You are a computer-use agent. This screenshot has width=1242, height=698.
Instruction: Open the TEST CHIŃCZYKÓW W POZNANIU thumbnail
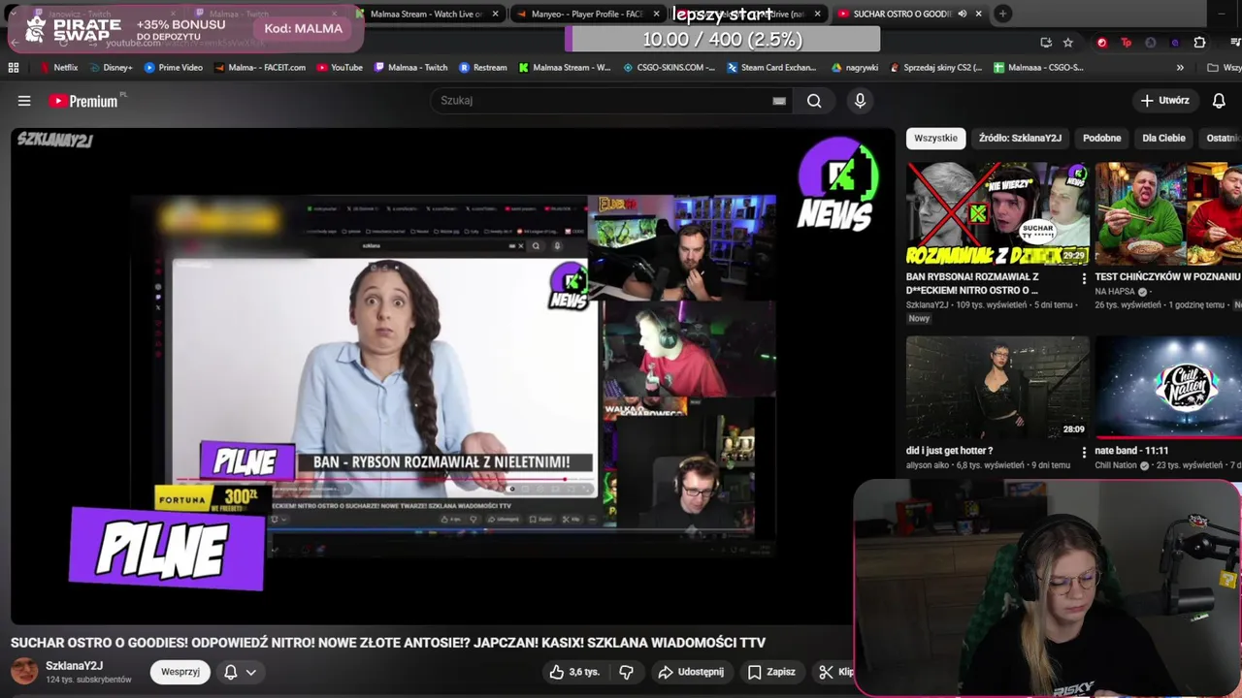tap(1168, 213)
